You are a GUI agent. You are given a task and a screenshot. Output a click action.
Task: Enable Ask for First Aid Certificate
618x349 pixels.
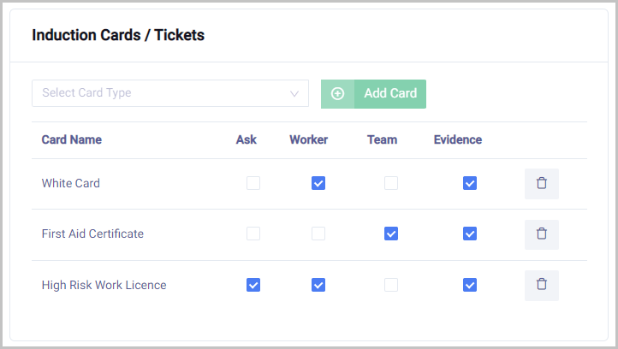[253, 234]
